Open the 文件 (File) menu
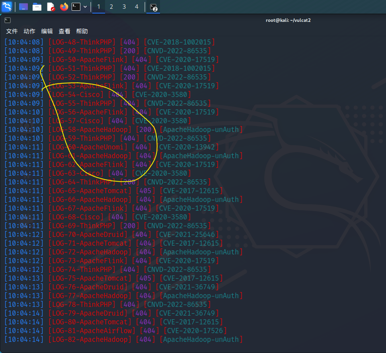The image size is (386, 353). 12,31
